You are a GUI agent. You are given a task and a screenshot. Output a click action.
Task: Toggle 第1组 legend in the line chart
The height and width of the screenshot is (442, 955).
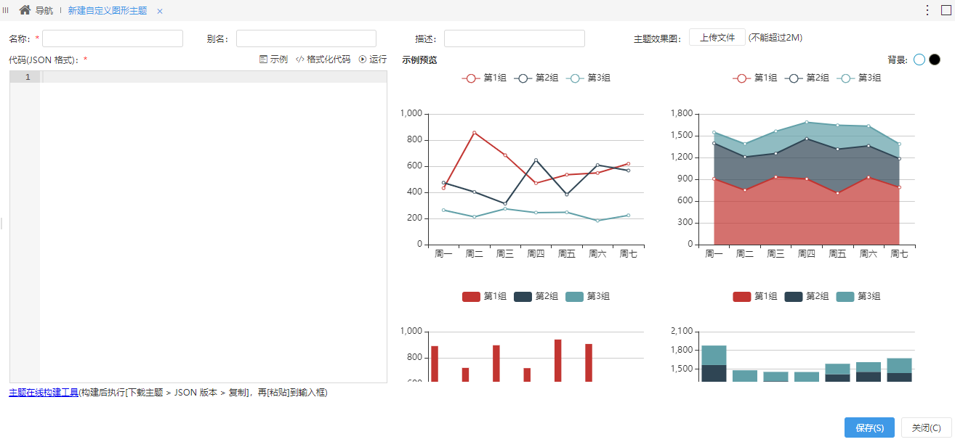click(x=484, y=78)
